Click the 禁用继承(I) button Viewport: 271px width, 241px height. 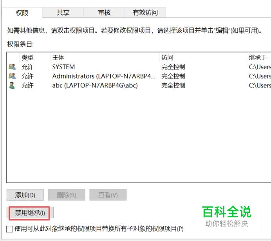point(30,213)
